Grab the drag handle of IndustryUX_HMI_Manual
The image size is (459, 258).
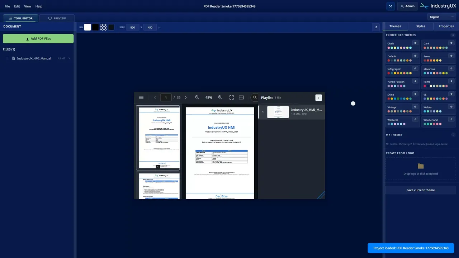(7, 58)
